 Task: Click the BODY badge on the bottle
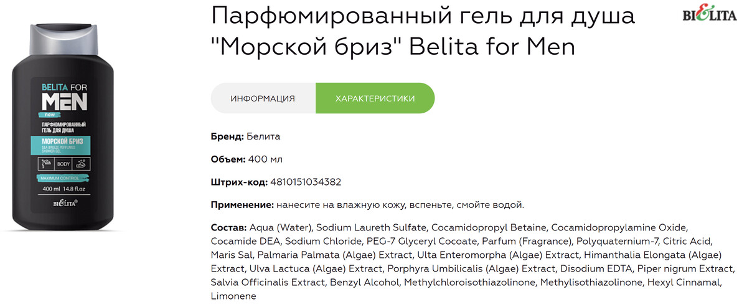(63, 164)
